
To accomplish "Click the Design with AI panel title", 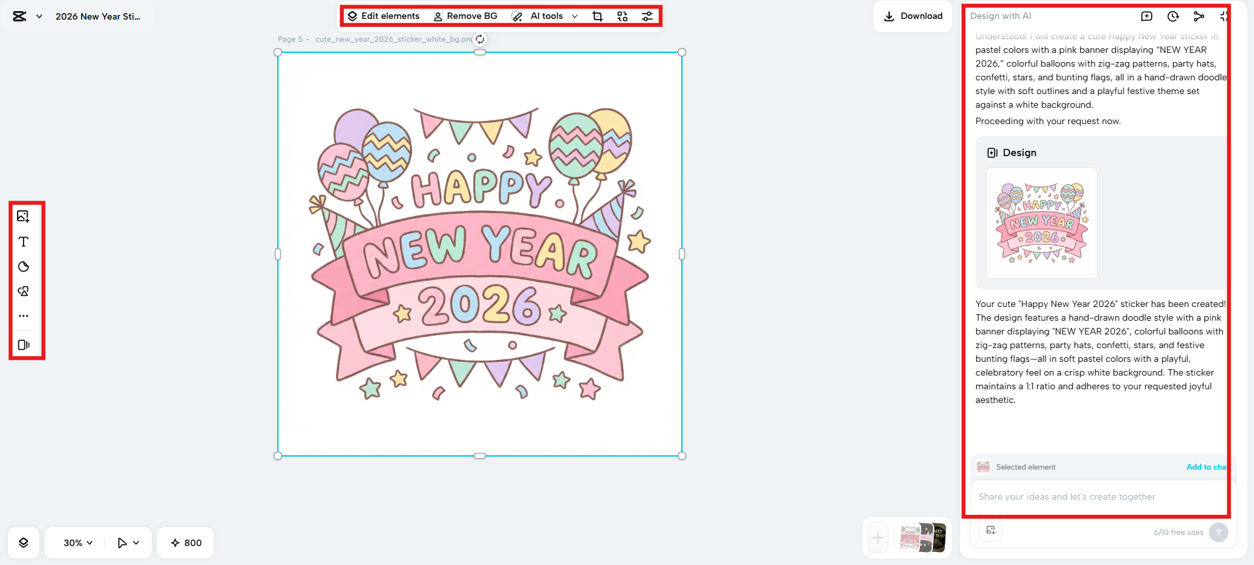I will point(1001,16).
